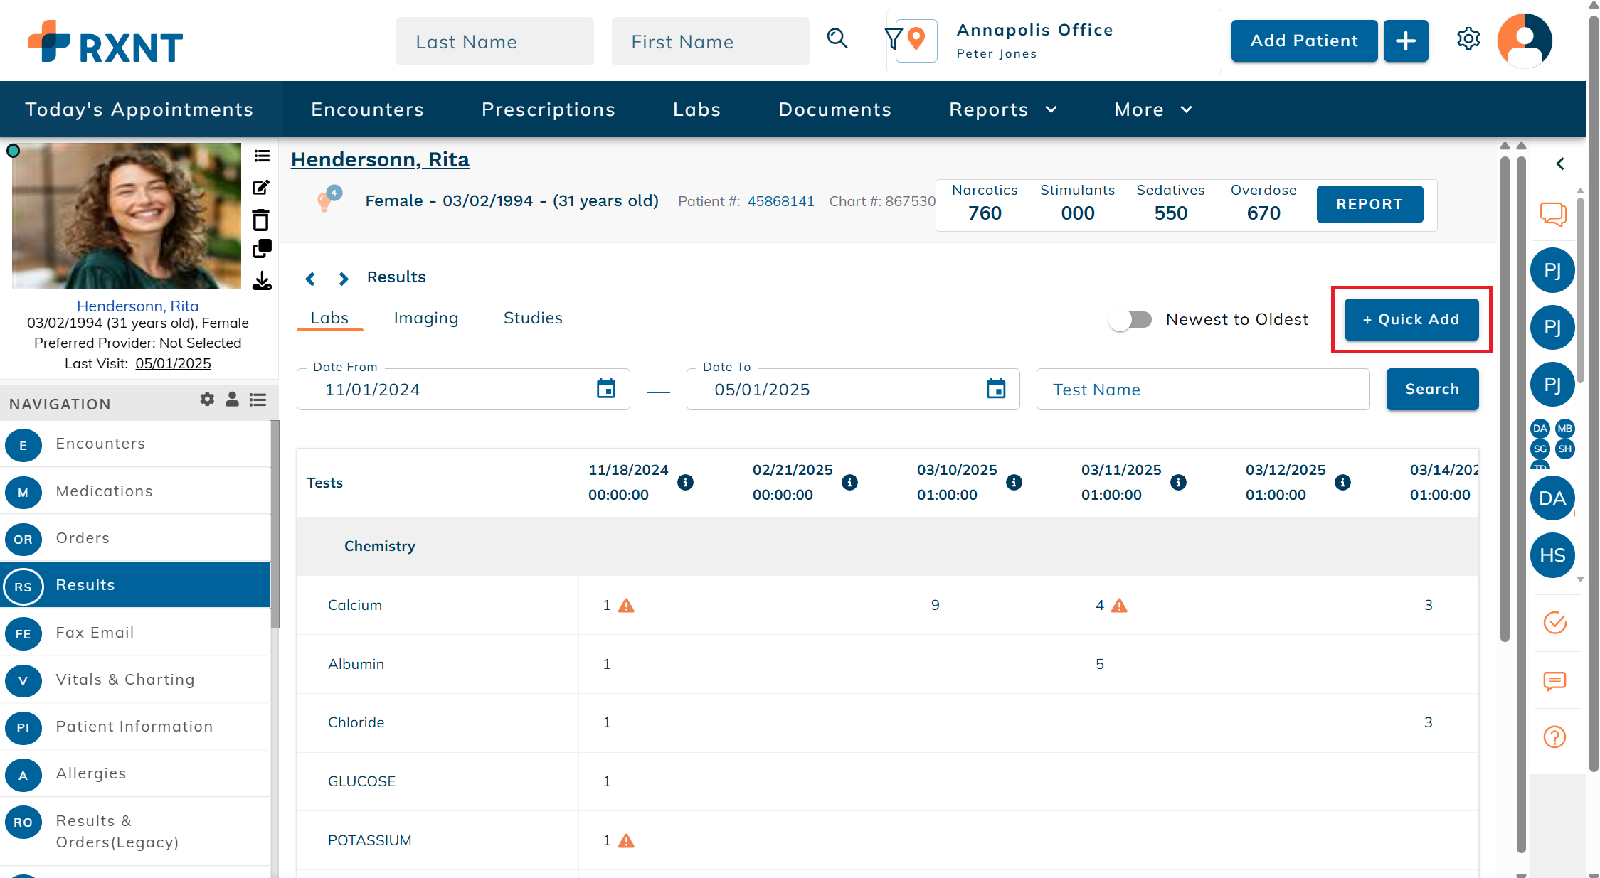Screen dimensions: 1600x878
Task: Click info icon for 11/18/2024 column
Action: tap(685, 483)
